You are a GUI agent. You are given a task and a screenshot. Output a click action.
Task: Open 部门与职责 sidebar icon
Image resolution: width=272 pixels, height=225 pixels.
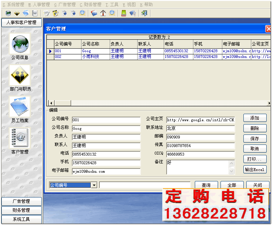pyautogui.click(x=20, y=75)
